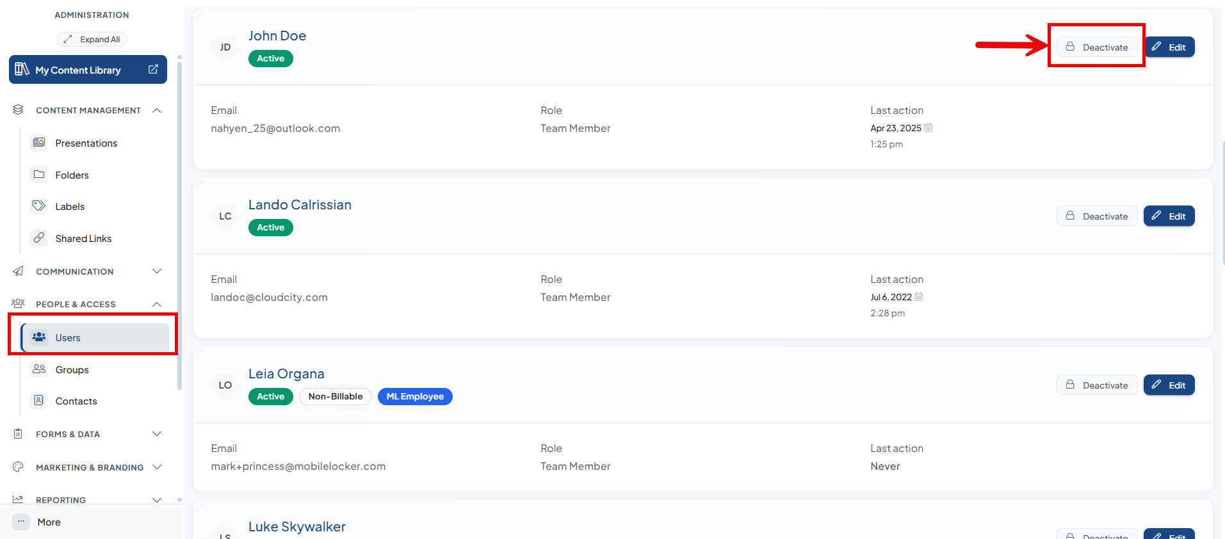This screenshot has height=539, width=1225.
Task: Click the Labels tag icon
Action: (x=39, y=206)
